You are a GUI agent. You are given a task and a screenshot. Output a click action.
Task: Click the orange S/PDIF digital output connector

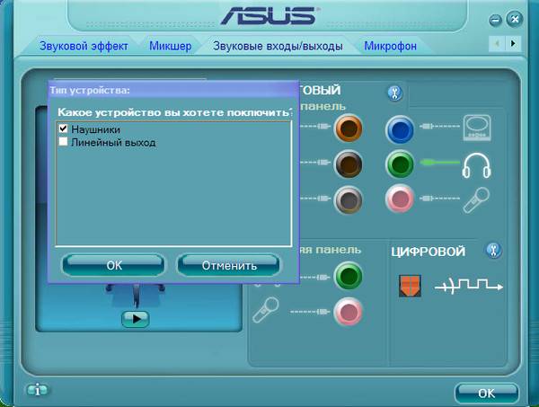pos(411,286)
